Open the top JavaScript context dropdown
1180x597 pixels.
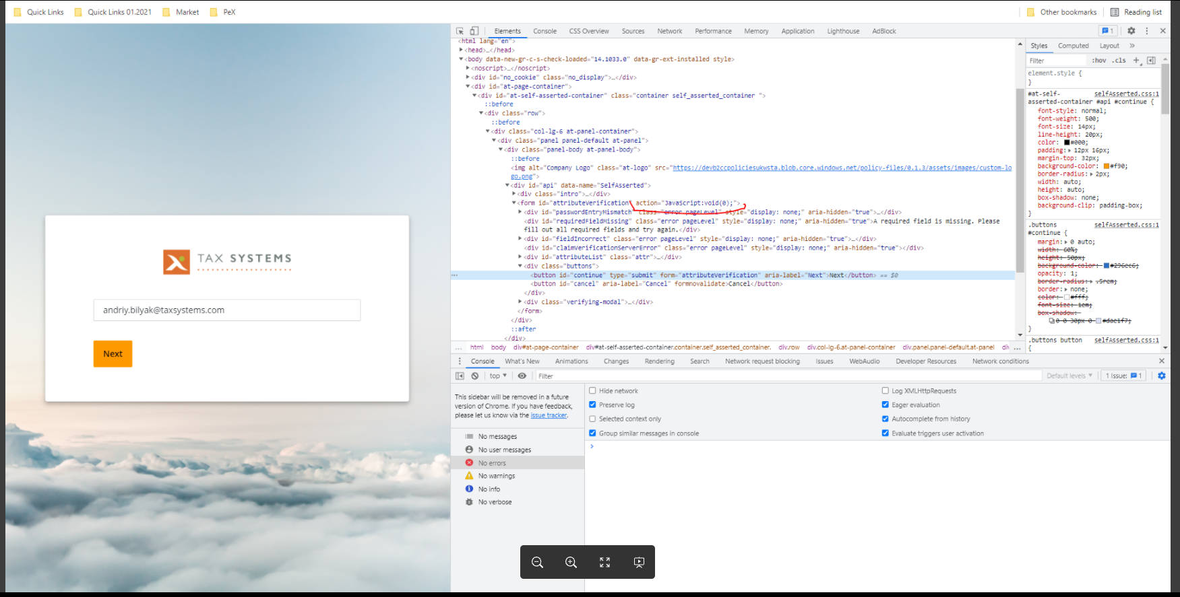[498, 376]
